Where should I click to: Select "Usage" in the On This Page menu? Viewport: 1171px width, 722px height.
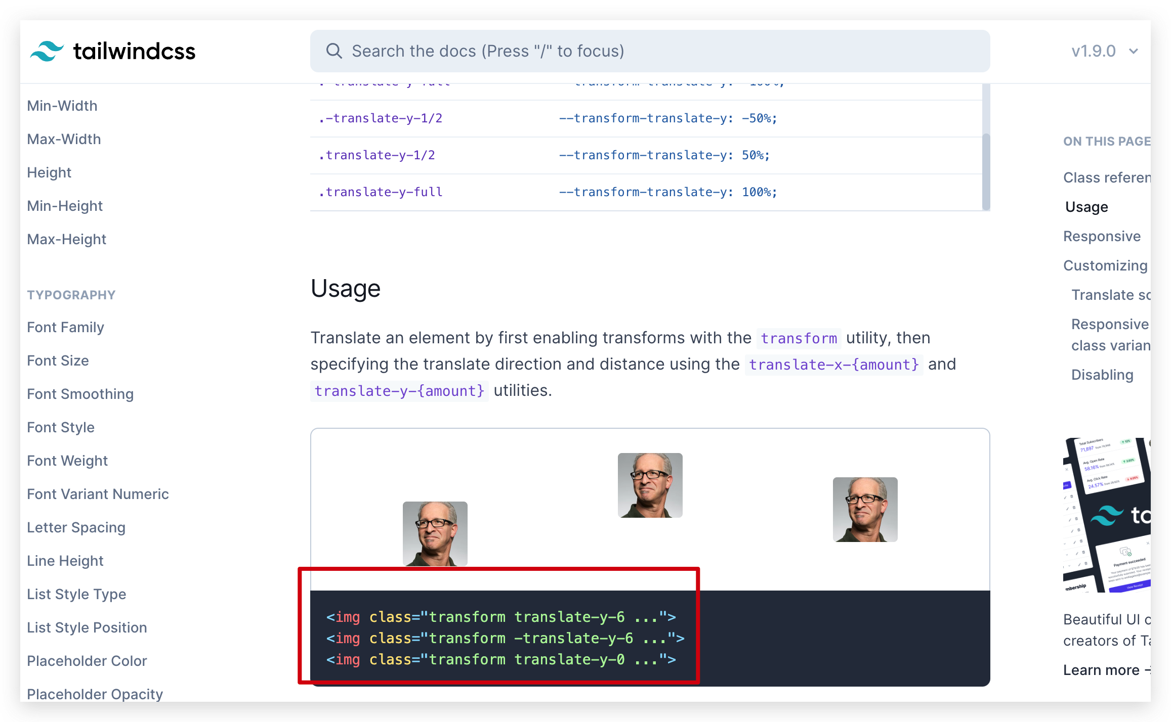1086,206
